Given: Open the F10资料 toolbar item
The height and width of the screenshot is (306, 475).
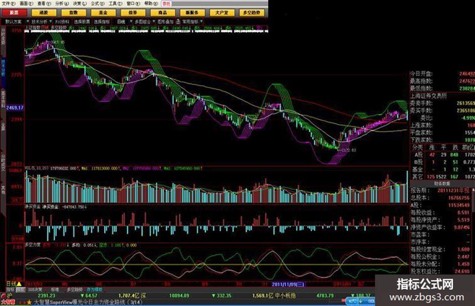Looking at the screenshot, I should [62, 22].
